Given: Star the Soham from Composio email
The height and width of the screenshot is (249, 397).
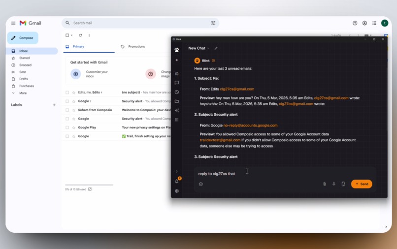Looking at the screenshot, I should point(74,110).
